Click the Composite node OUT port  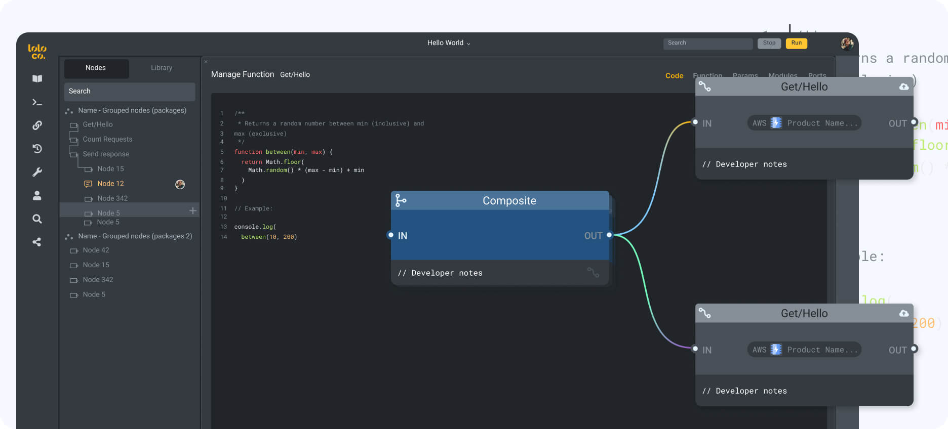click(609, 235)
